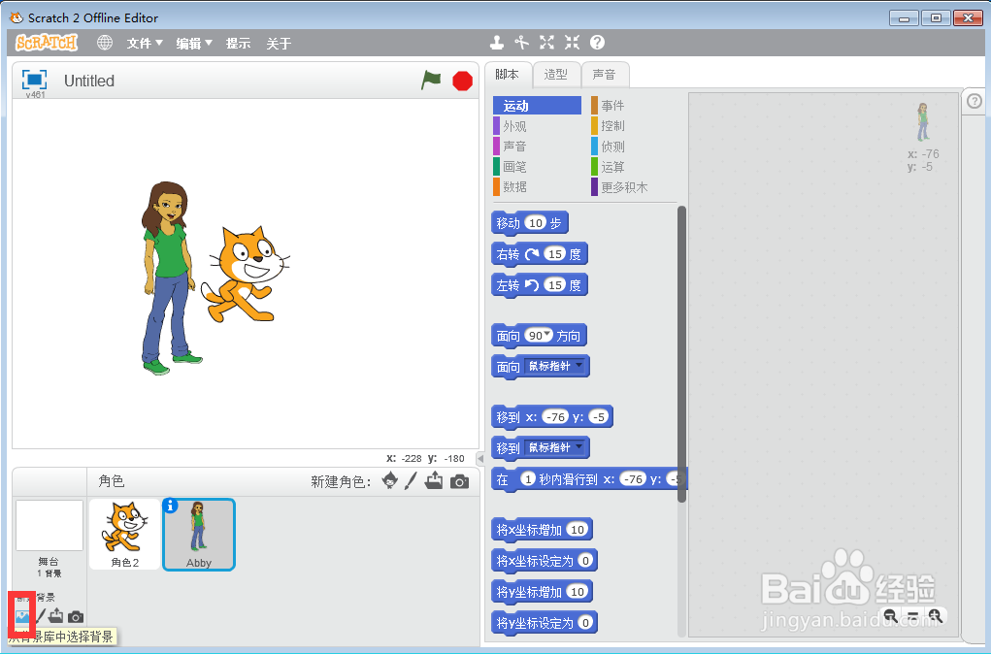Open the tips panel question mark at right edge
The height and width of the screenshot is (654, 991).
point(974,101)
